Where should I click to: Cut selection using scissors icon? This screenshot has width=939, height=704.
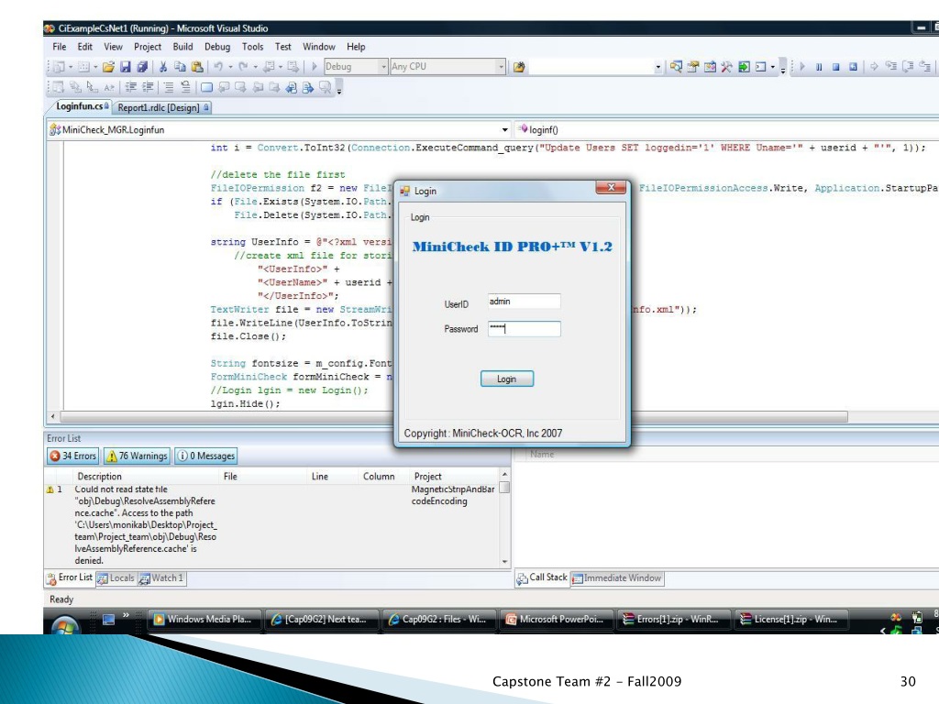click(x=162, y=67)
